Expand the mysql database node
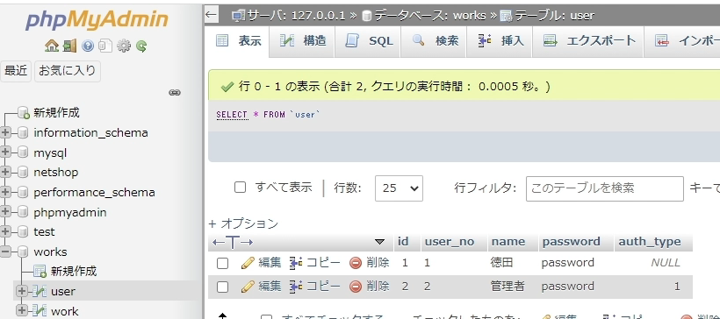Image resolution: width=720 pixels, height=319 pixels. [x=5, y=152]
